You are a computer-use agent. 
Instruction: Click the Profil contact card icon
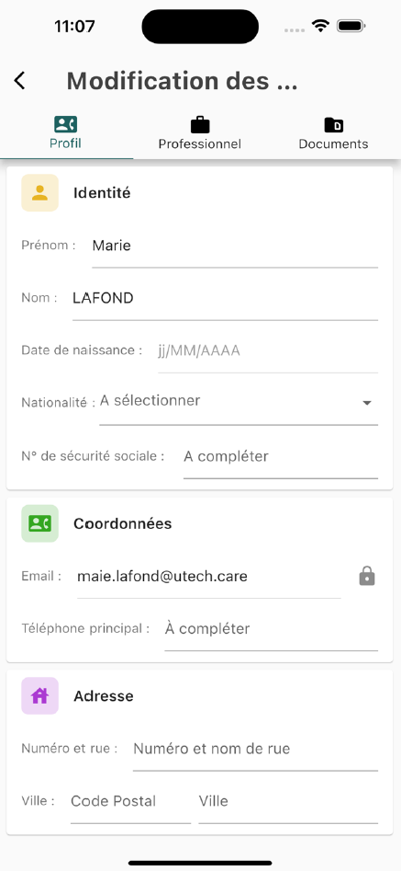65,124
